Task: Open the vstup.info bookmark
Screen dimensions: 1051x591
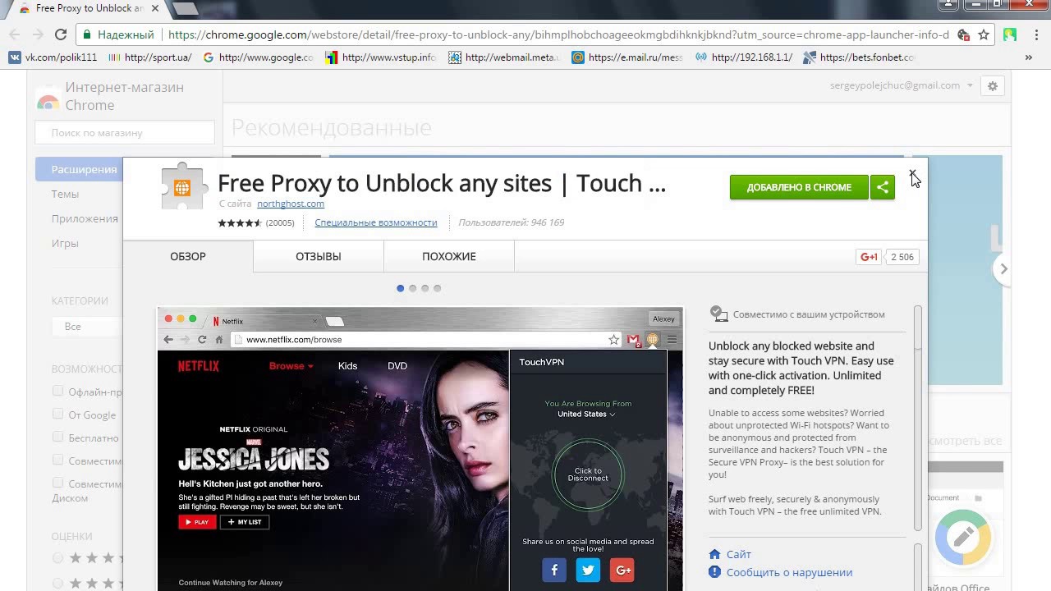Action: tap(381, 57)
